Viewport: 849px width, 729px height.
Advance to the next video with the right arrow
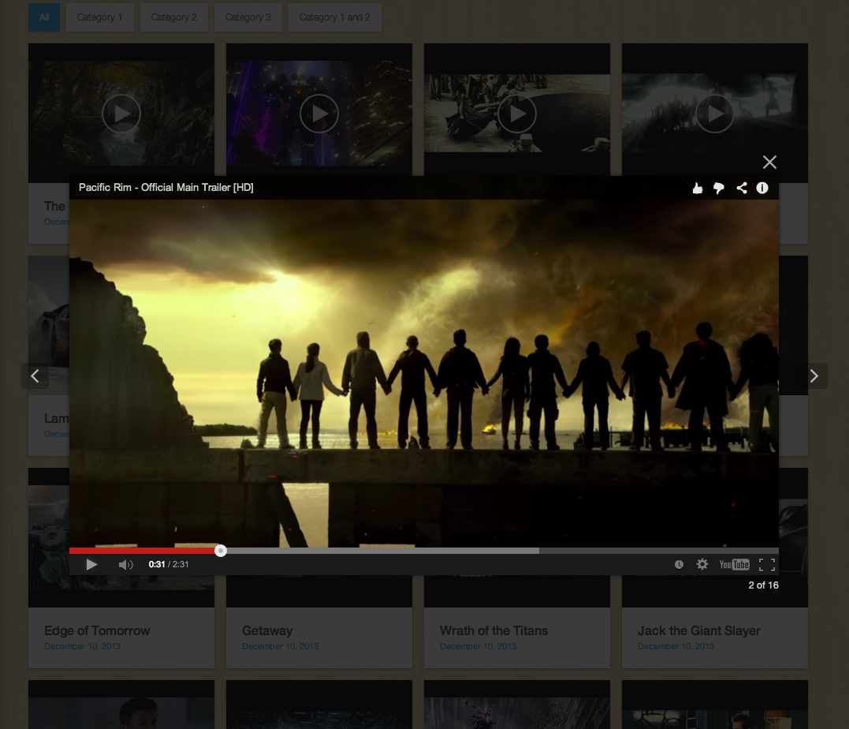pos(814,376)
